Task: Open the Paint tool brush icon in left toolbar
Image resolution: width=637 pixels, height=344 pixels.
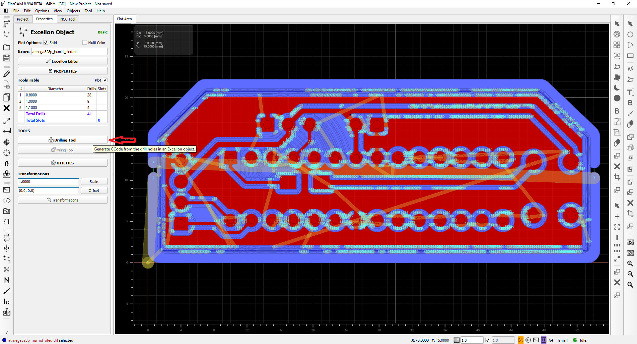Action: [6, 291]
